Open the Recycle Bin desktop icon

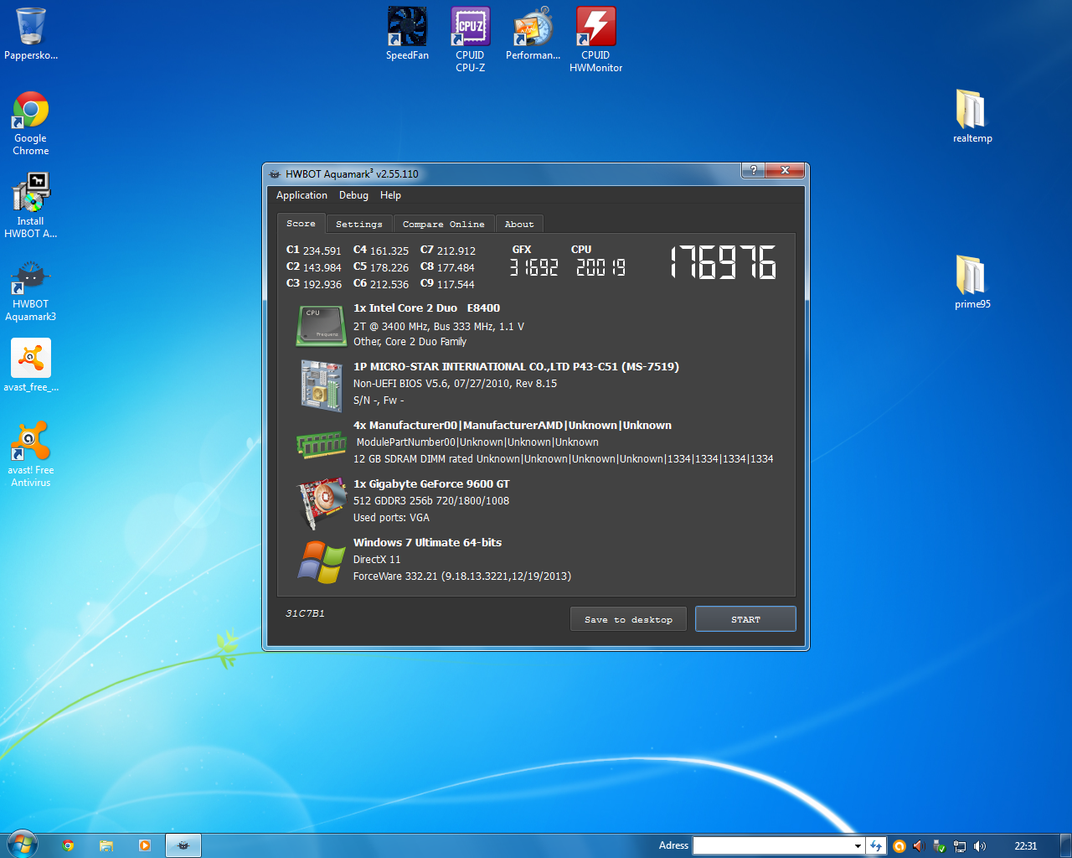(31, 34)
